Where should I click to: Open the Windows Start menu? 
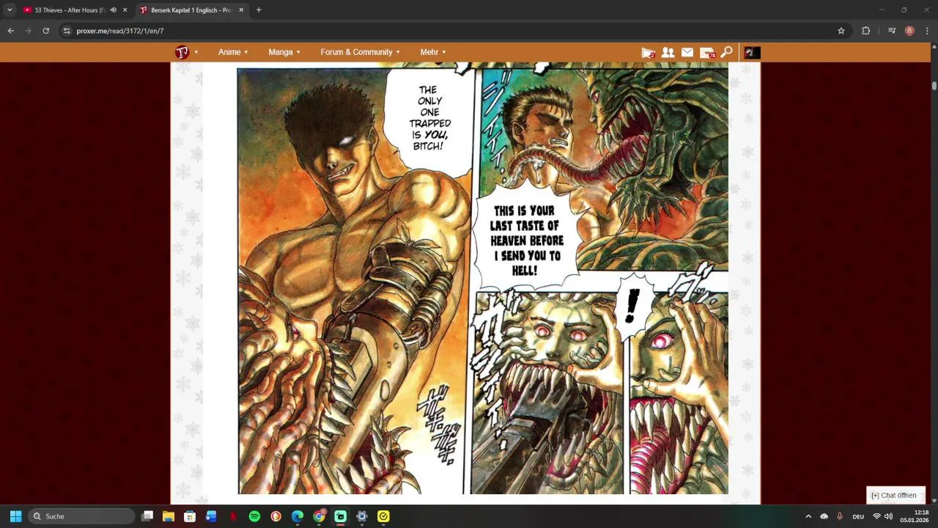coord(15,516)
